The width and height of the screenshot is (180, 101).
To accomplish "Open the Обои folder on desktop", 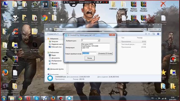I will [x=35, y=33].
